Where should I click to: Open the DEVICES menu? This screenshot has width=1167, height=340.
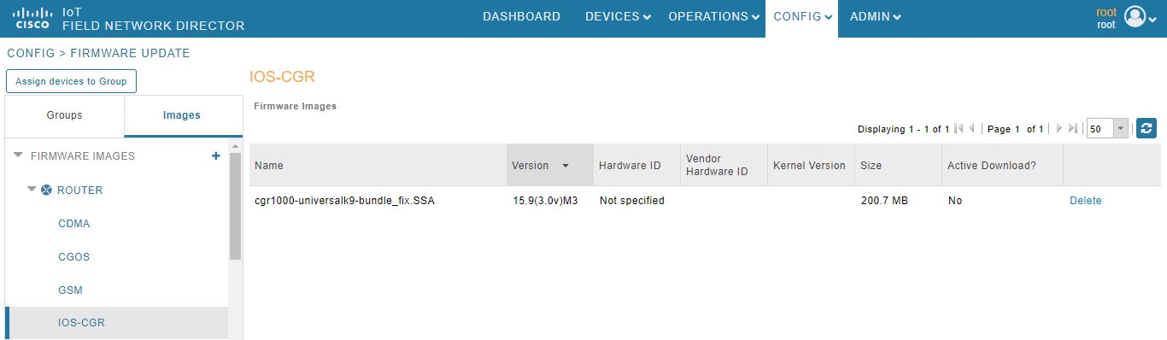click(618, 17)
